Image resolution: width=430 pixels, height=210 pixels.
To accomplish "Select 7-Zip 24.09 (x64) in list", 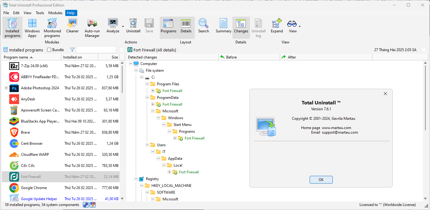I will coord(61,66).
